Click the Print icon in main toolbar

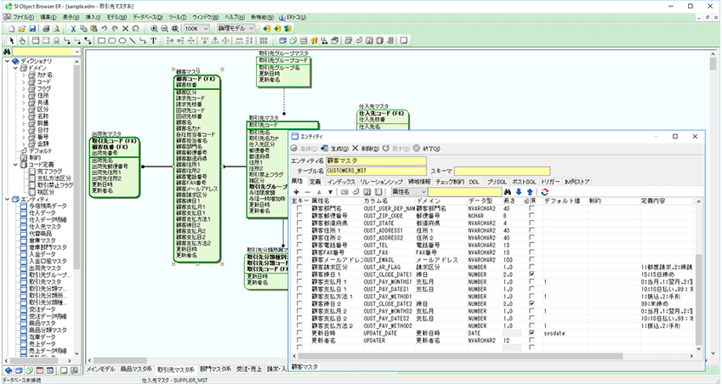47,28
